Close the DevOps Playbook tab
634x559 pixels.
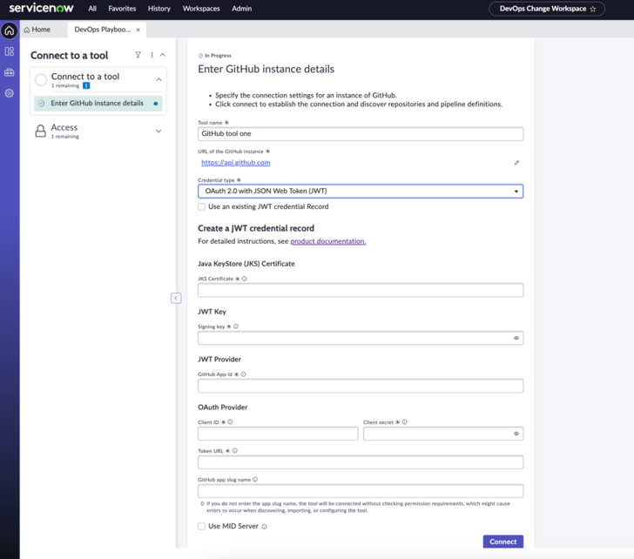point(138,30)
